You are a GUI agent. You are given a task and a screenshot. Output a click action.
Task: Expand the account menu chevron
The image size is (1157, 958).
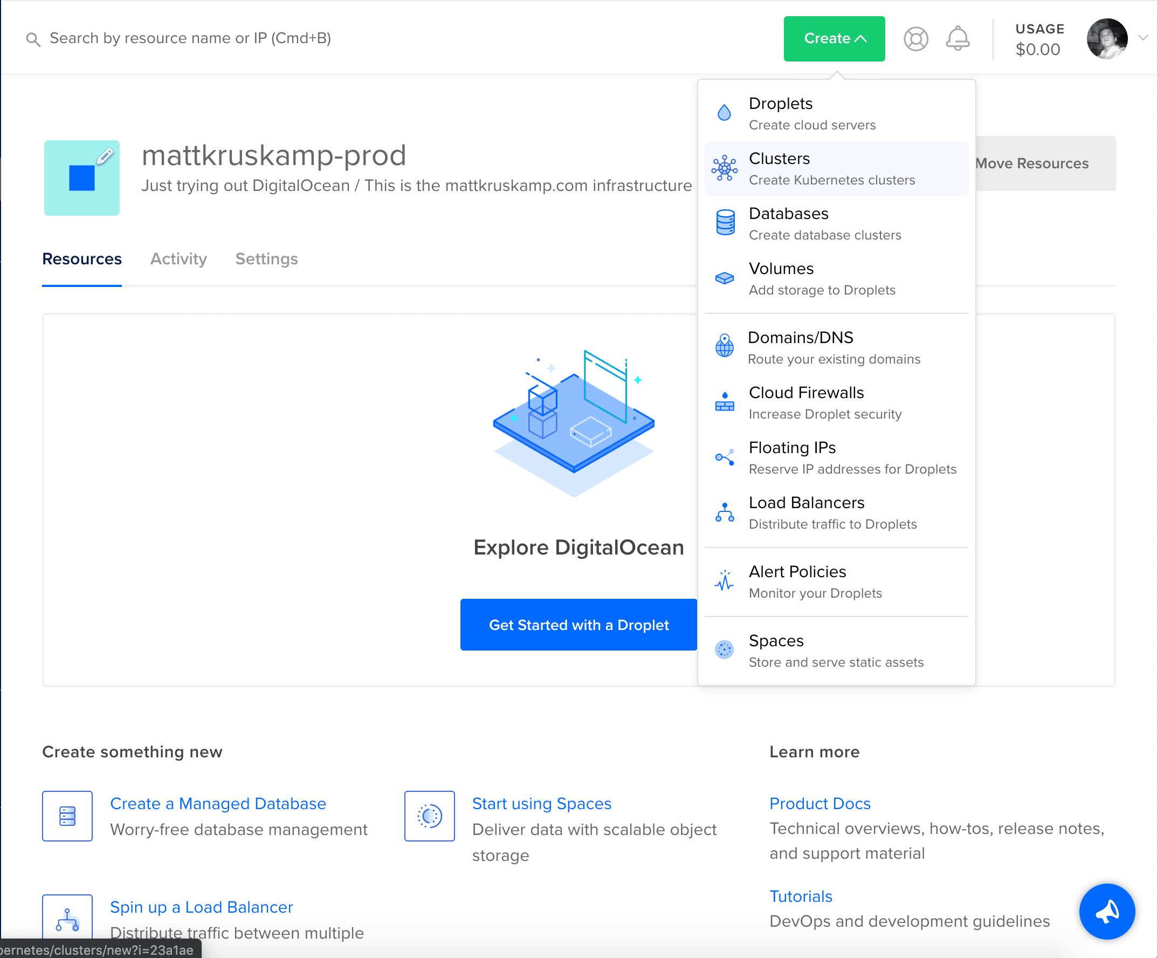(1143, 38)
